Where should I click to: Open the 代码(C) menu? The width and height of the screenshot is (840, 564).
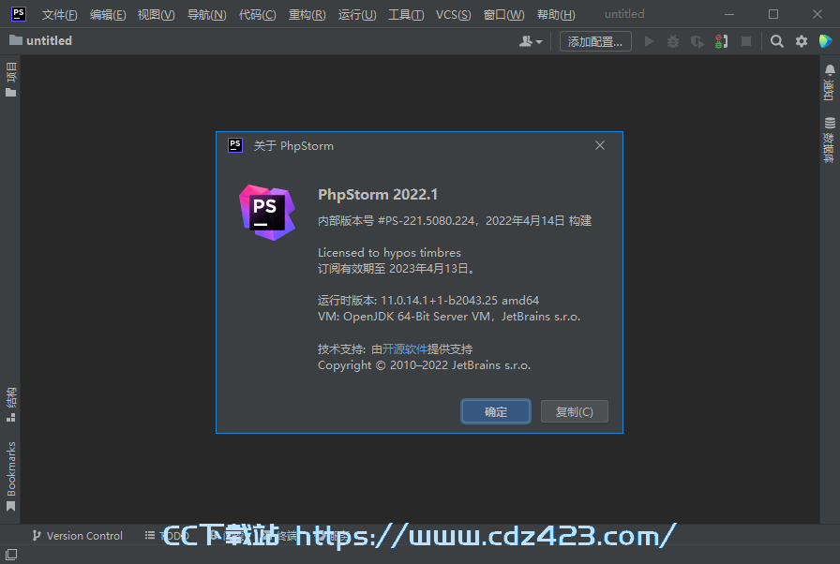(x=257, y=14)
